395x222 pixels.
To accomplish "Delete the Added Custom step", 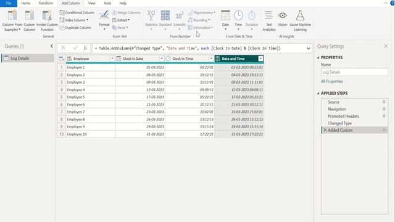I will point(325,130).
